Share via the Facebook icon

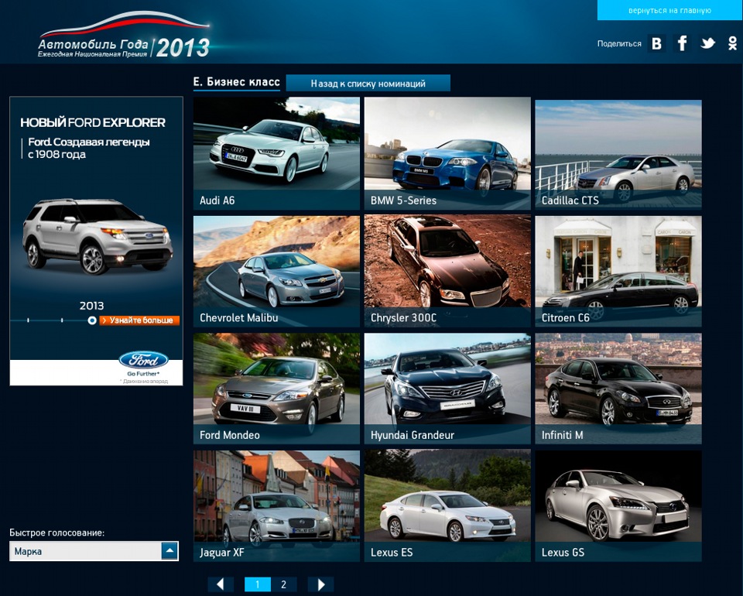pos(682,43)
